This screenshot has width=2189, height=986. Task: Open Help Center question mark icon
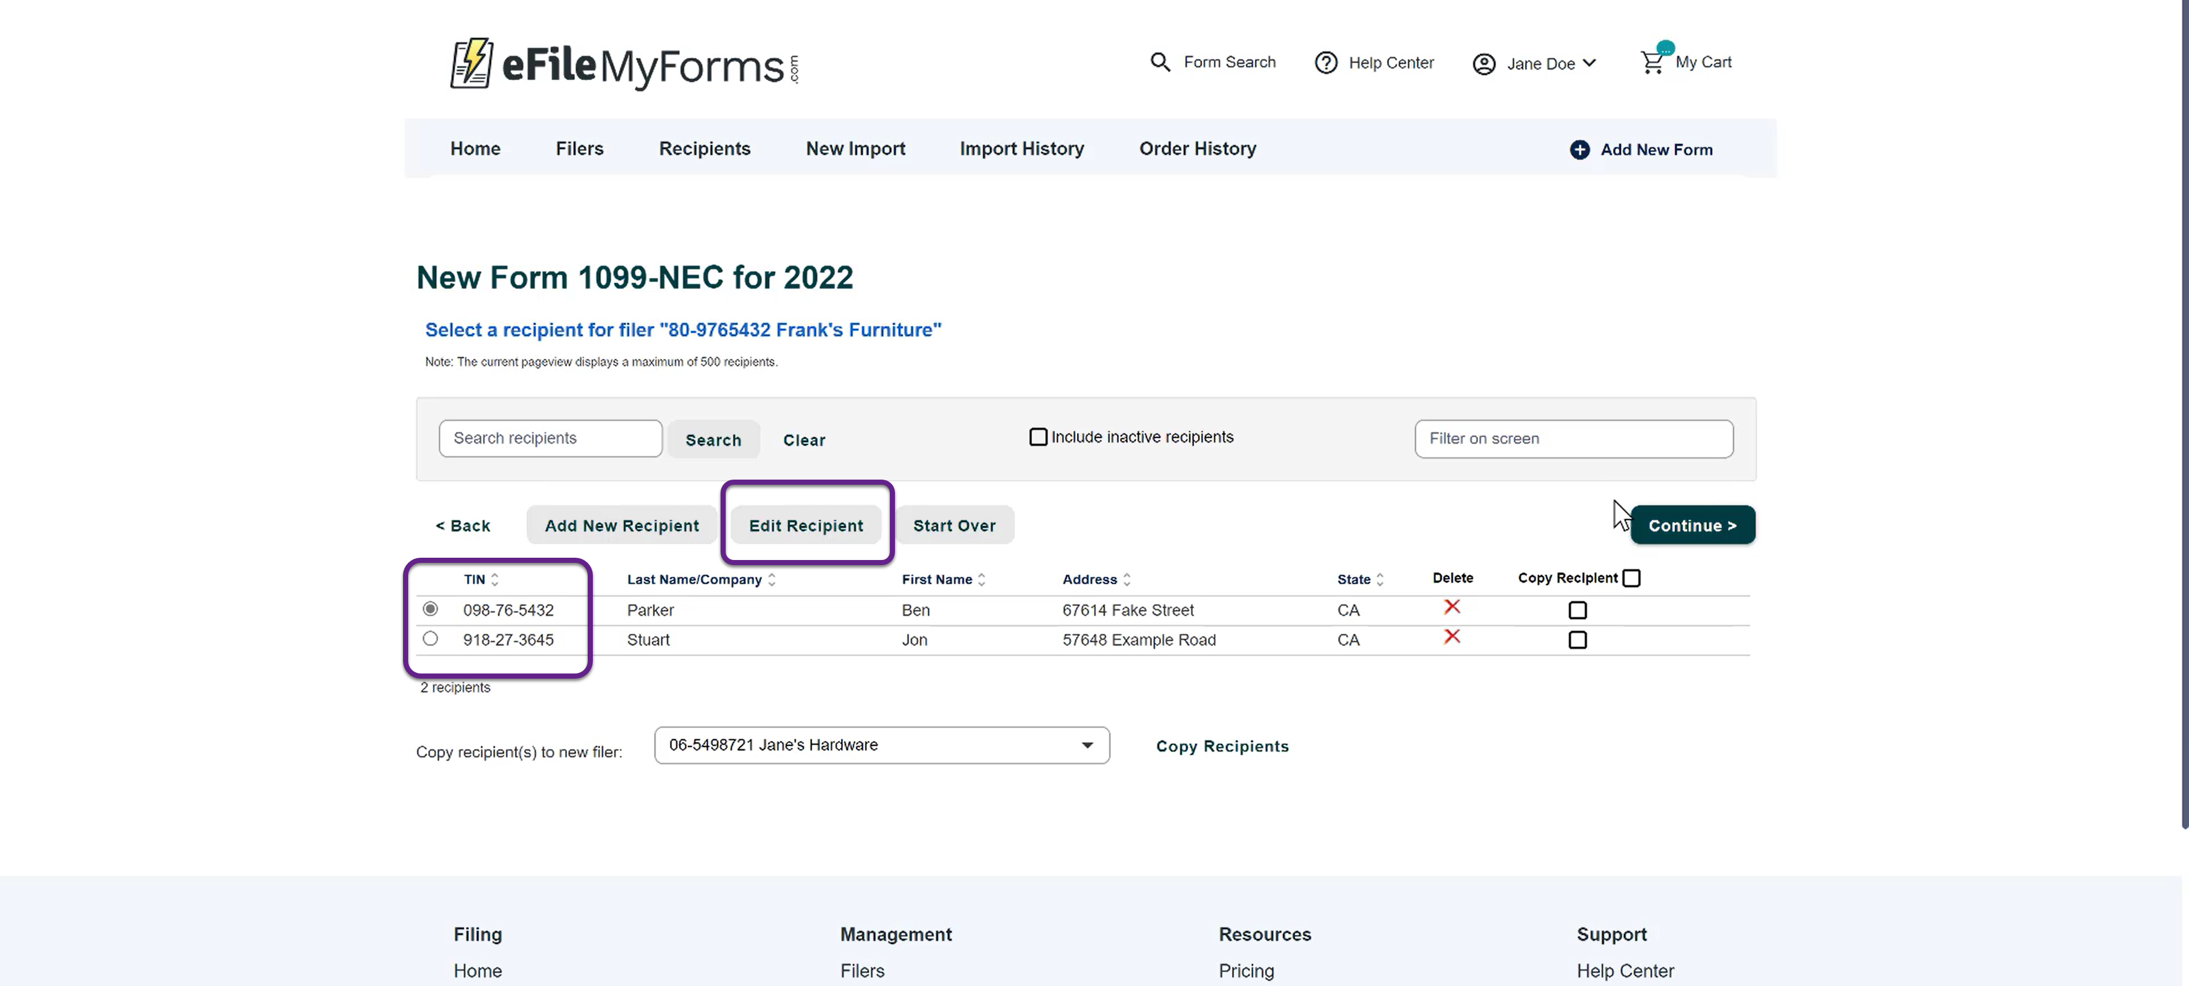1325,63
